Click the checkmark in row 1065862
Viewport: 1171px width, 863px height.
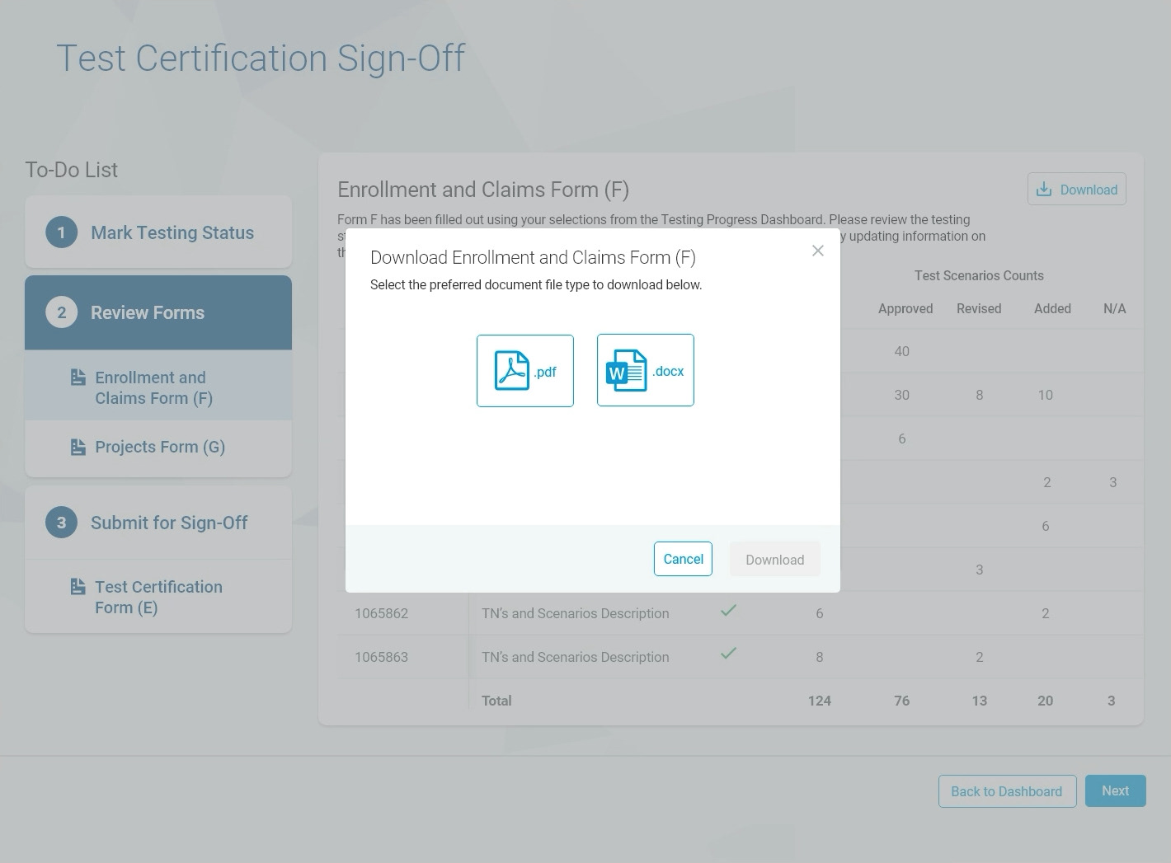728,611
